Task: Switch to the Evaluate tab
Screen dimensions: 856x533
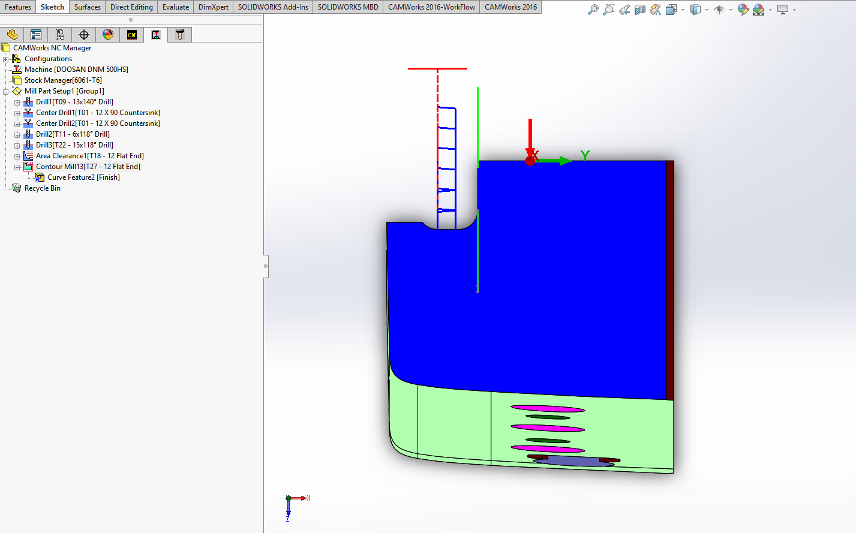Action: point(175,7)
